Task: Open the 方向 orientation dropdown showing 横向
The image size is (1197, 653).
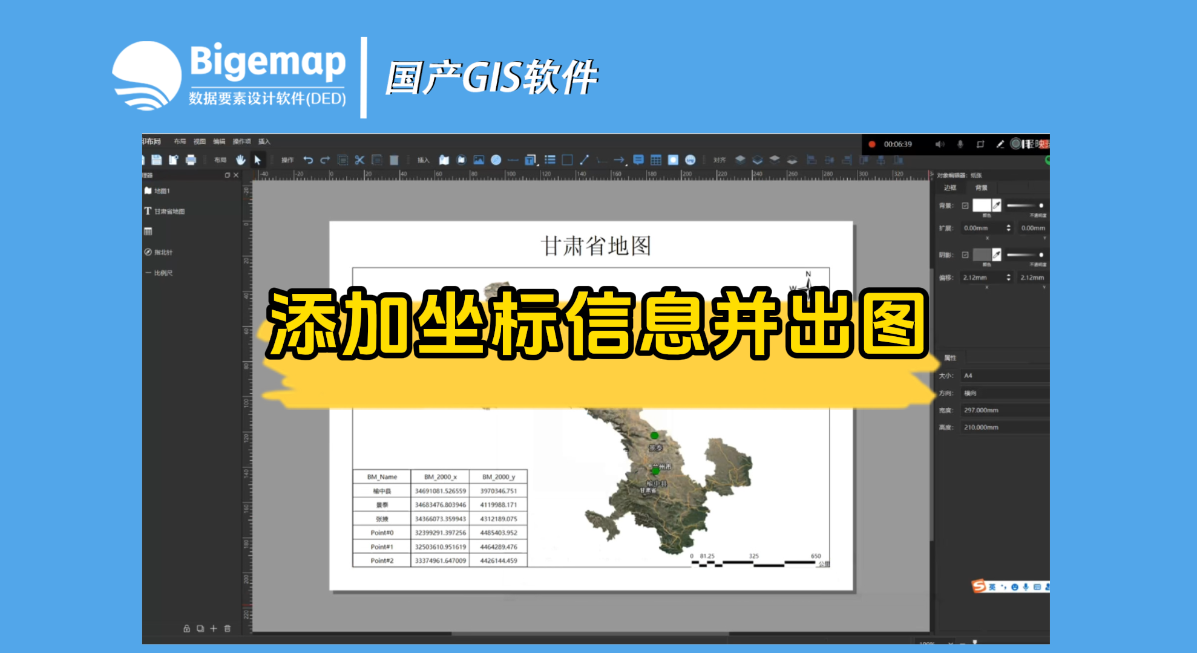Action: pos(1005,392)
